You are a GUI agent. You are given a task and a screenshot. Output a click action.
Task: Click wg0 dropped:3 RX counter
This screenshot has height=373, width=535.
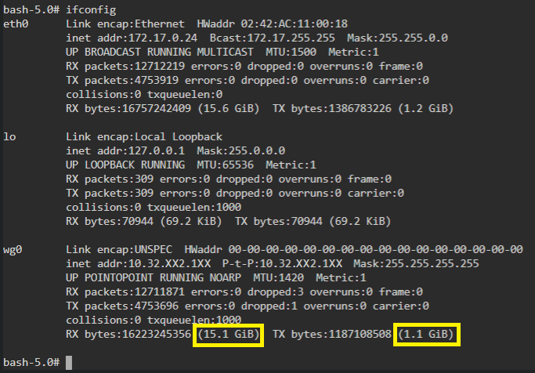click(276, 292)
